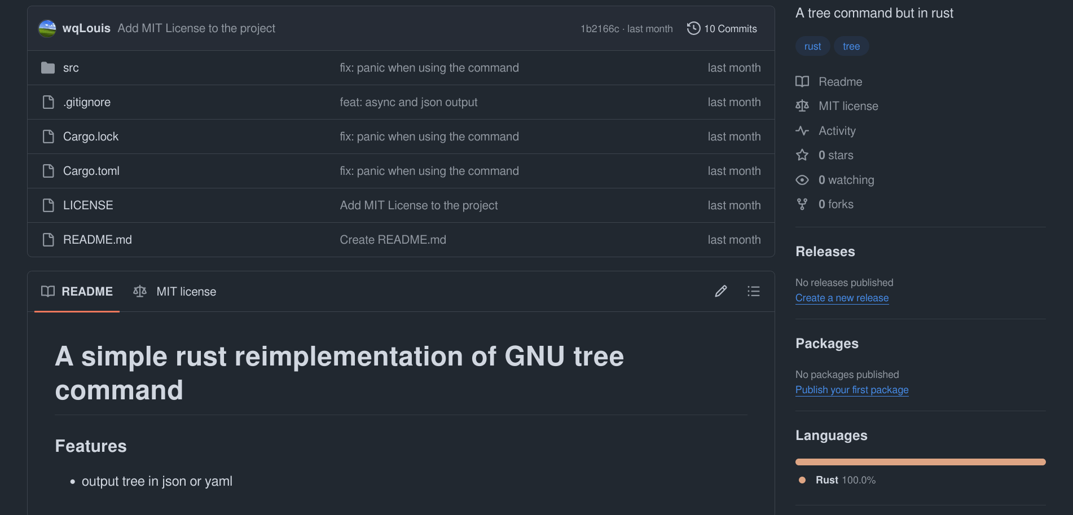
Task: Click the star icon beside 0 stars
Action: coord(802,155)
